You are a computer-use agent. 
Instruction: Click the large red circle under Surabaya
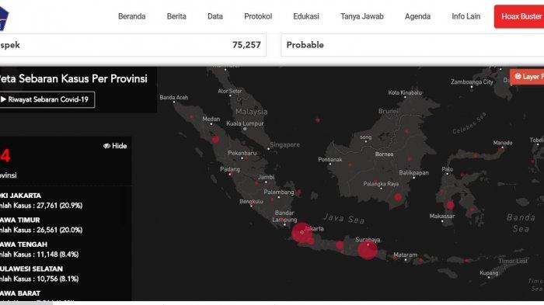[367, 250]
